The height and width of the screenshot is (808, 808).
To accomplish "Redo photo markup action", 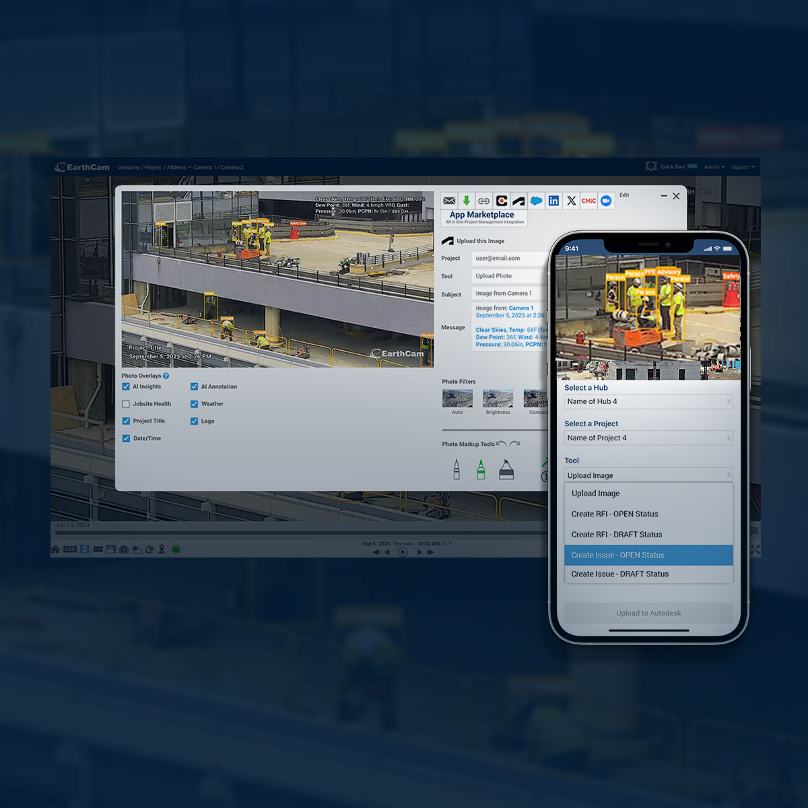I will point(515,444).
